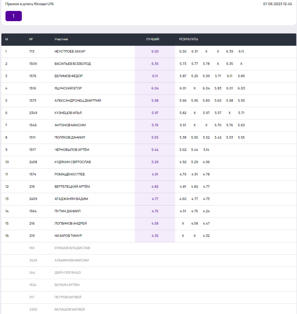The image size is (297, 314).
Task: Click the "№" column header
Action: pos(31,39)
